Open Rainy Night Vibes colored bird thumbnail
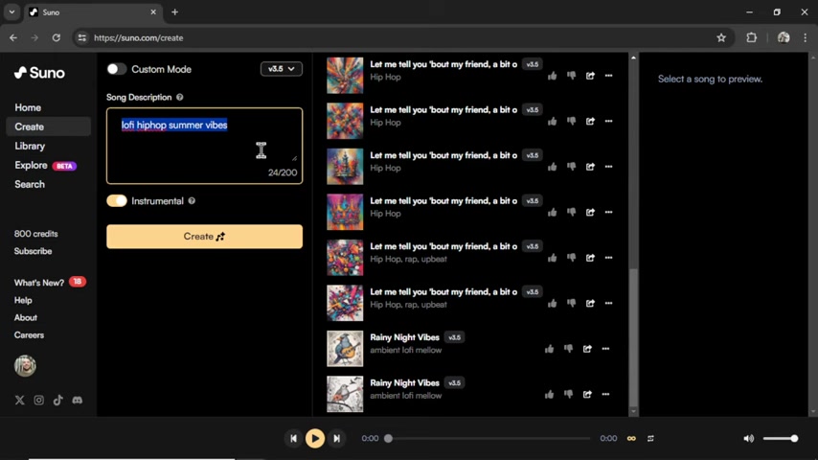Screen dimensions: 818x460 click(x=345, y=349)
